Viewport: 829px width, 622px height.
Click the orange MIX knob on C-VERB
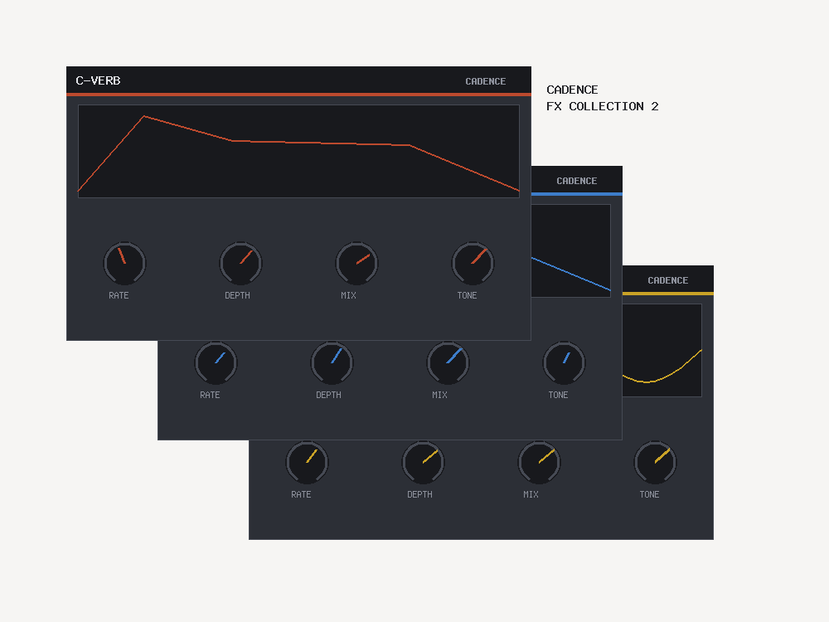tap(356, 263)
